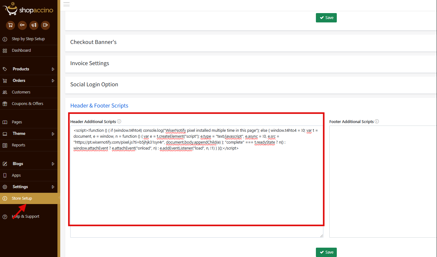Select Pages in the sidebar

click(x=29, y=122)
